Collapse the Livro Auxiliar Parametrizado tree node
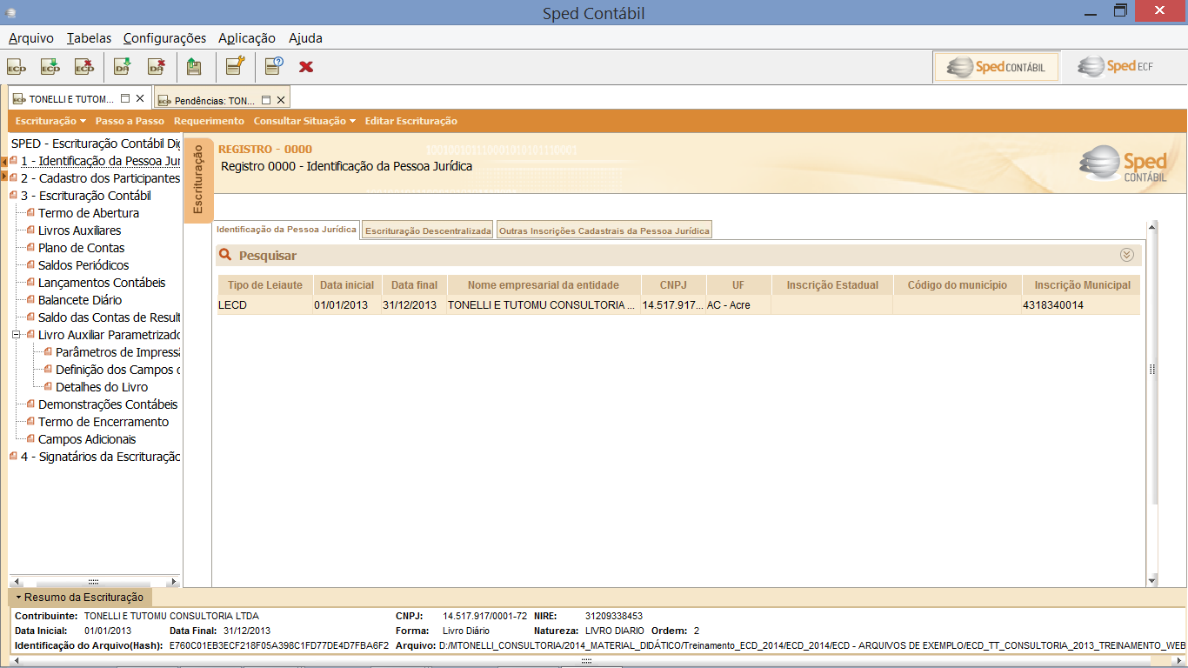The width and height of the screenshot is (1188, 668). 17,334
